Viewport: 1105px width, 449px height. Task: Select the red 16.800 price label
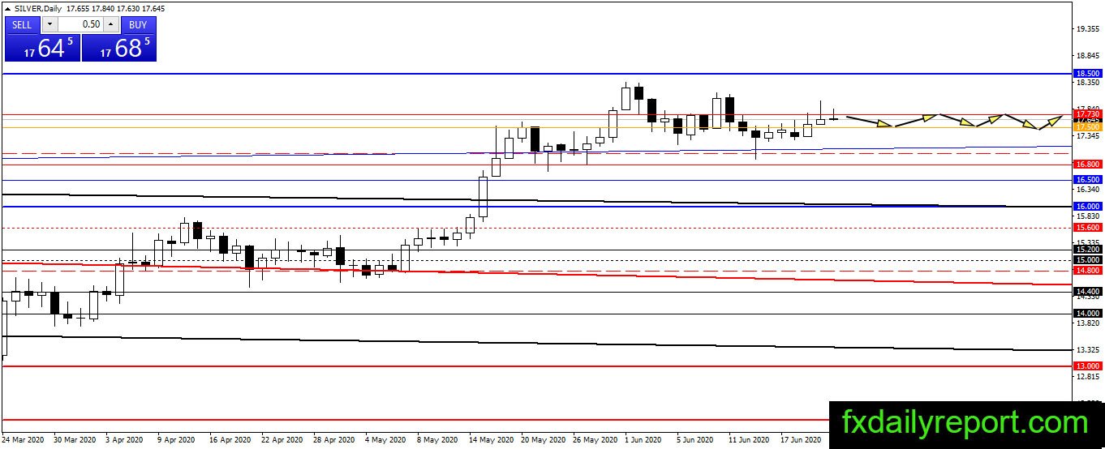1087,164
